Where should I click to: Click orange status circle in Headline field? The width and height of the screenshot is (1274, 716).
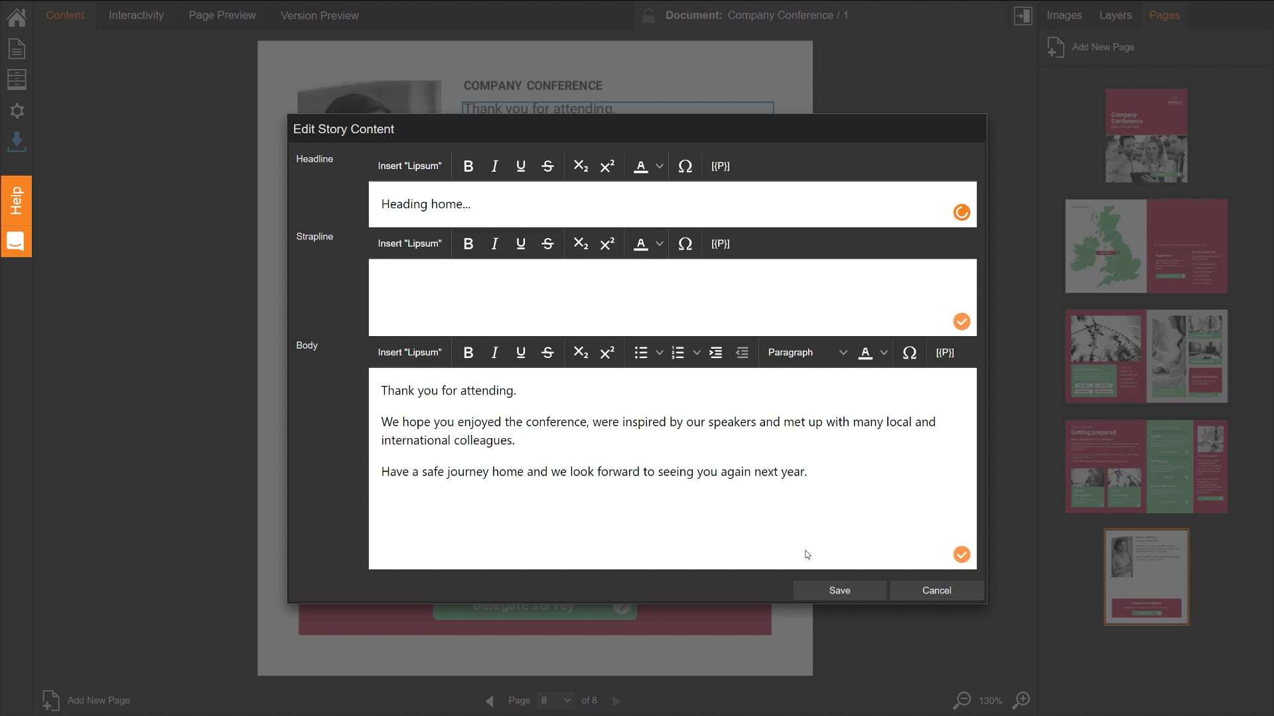click(x=961, y=212)
